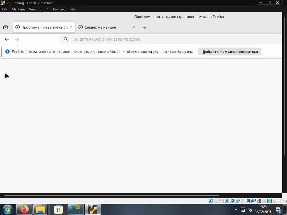Click the blue info icon in notification bar
Image resolution: width=287 pixels, height=215 pixels.
click(x=8, y=52)
